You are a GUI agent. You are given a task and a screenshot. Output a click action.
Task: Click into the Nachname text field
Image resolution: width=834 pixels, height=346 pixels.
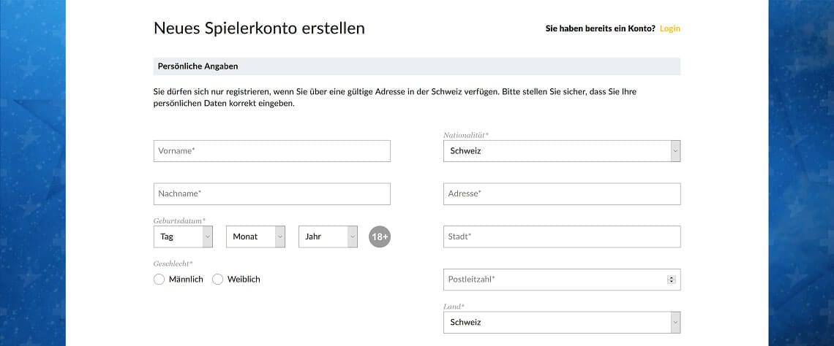tap(271, 193)
